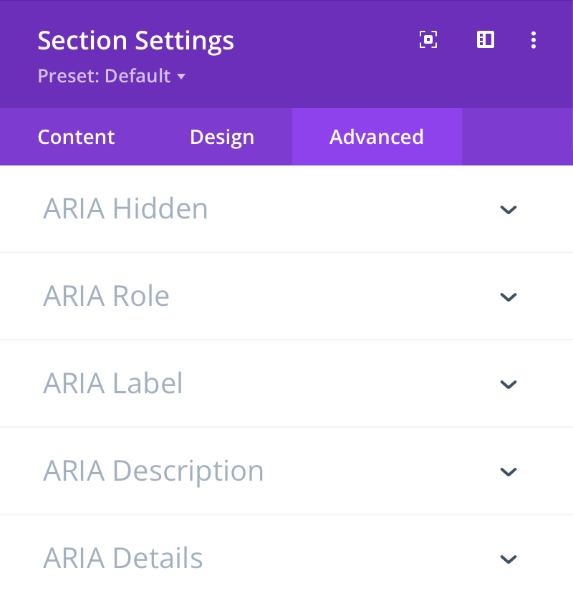Click the sidebar layout toggle icon

coord(485,40)
